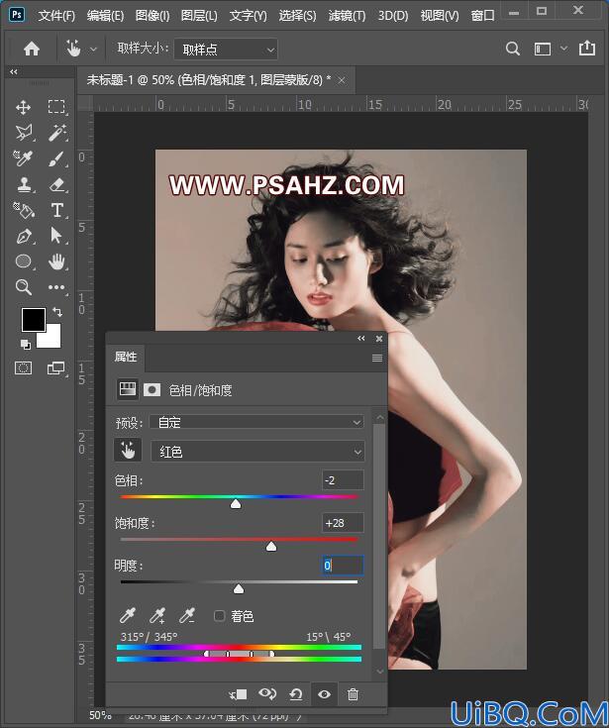Viewport: 609px width, 728px height.
Task: Open the Properties panel flyout menu
Action: (x=377, y=358)
